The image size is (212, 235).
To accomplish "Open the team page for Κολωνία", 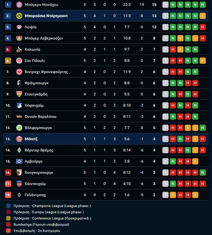I will coord(32,49).
